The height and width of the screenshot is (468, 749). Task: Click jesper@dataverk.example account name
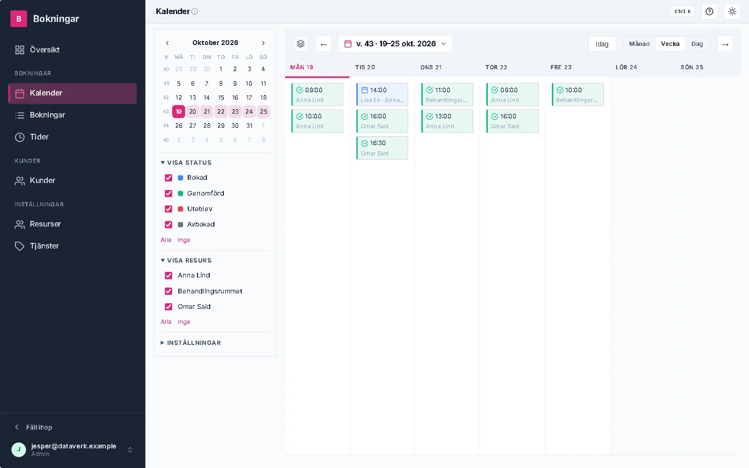click(74, 446)
